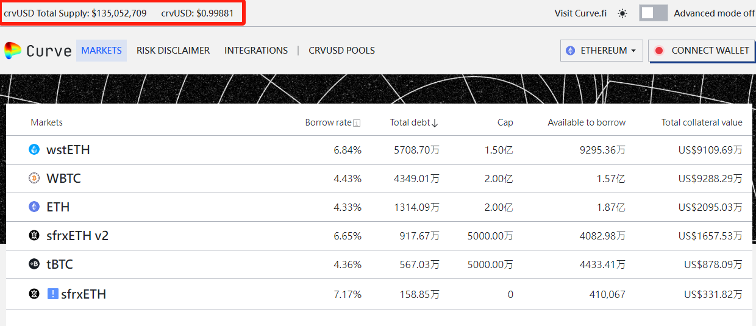The height and width of the screenshot is (326, 756).
Task: Go to the INTEGRATIONS tab
Action: pyautogui.click(x=256, y=51)
